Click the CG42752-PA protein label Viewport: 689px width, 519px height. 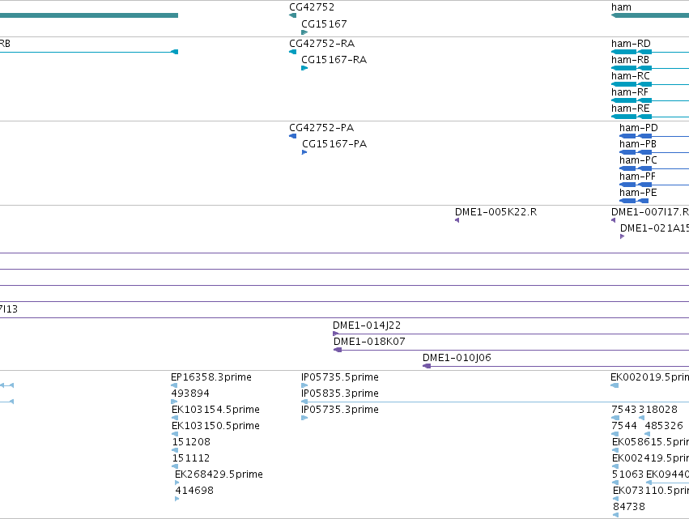[x=321, y=128]
